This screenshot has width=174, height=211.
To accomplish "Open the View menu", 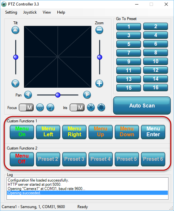I will (47, 12).
